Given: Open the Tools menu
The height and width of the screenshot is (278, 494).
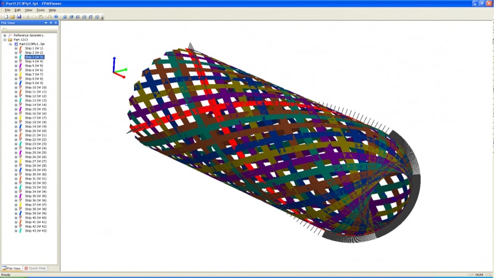Looking at the screenshot, I should [x=41, y=11].
